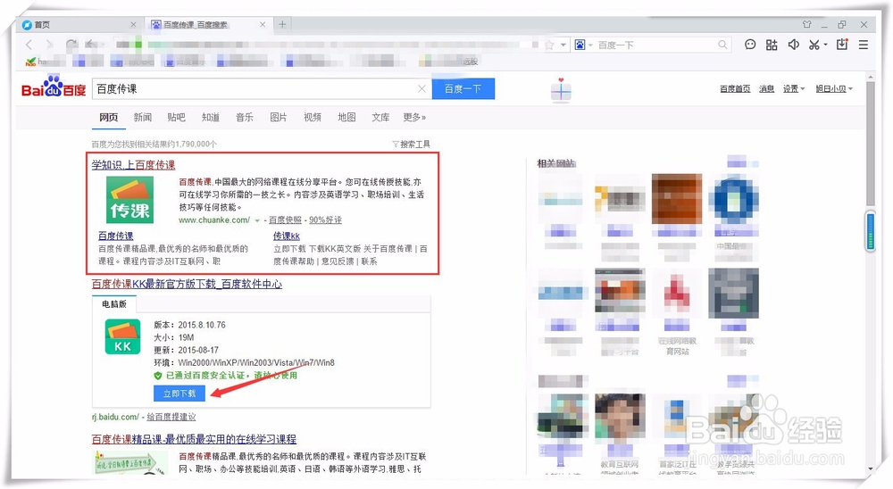The width and height of the screenshot is (893, 489).
Task: Select the 文库 search tab
Action: (x=380, y=117)
